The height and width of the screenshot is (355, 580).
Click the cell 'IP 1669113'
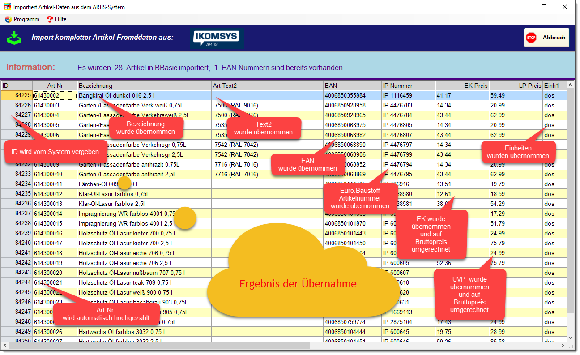[408, 312]
